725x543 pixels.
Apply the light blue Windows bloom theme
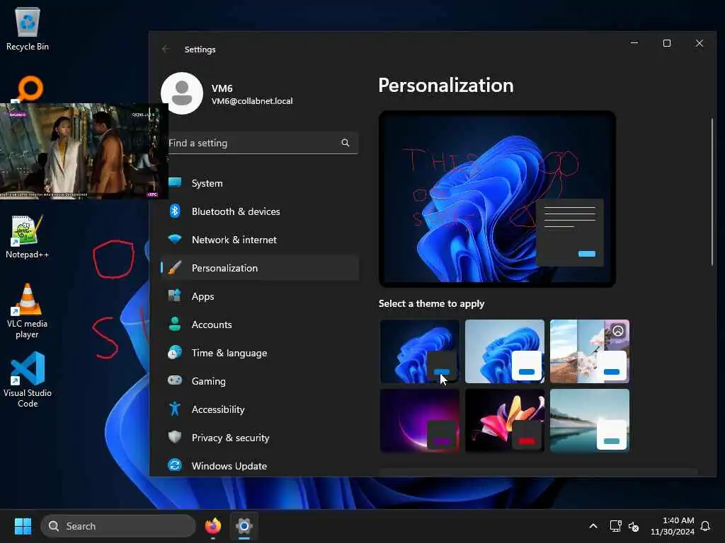504,351
